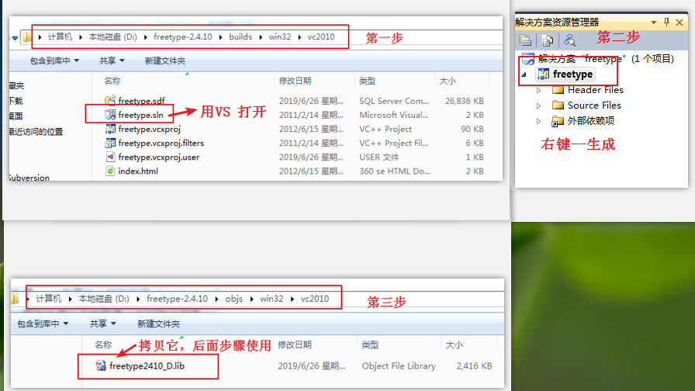This screenshot has width=695, height=391.
Task: Open address history dropdown in builds window
Action: [x=15, y=38]
